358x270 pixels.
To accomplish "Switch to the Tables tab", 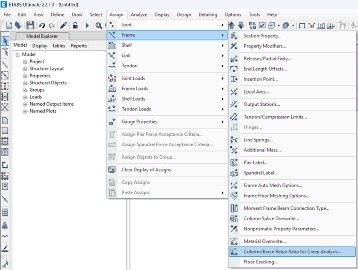I will 58,46.
